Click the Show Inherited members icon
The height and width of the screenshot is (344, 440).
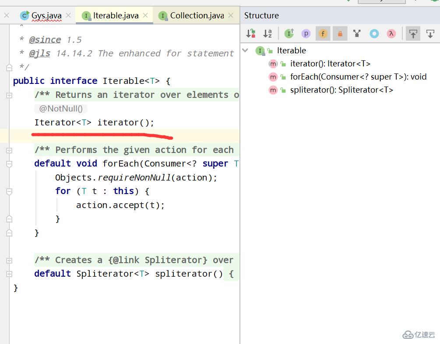coord(357,34)
